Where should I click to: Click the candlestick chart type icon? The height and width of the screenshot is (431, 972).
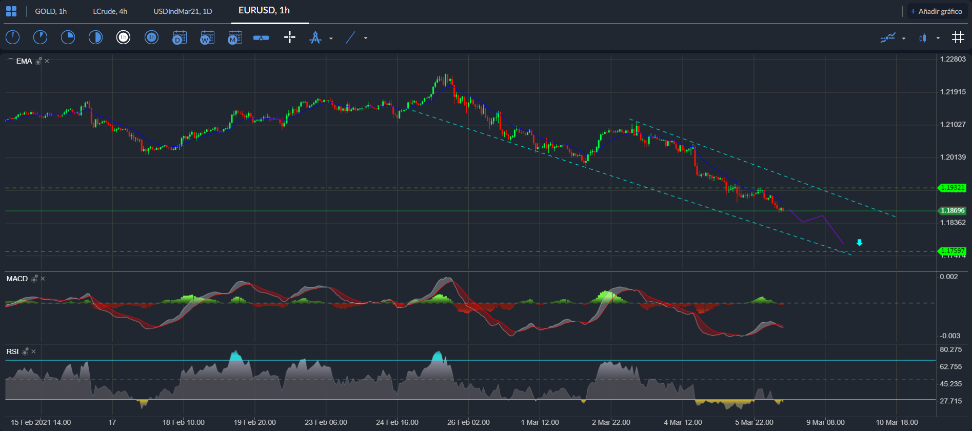[x=923, y=37]
